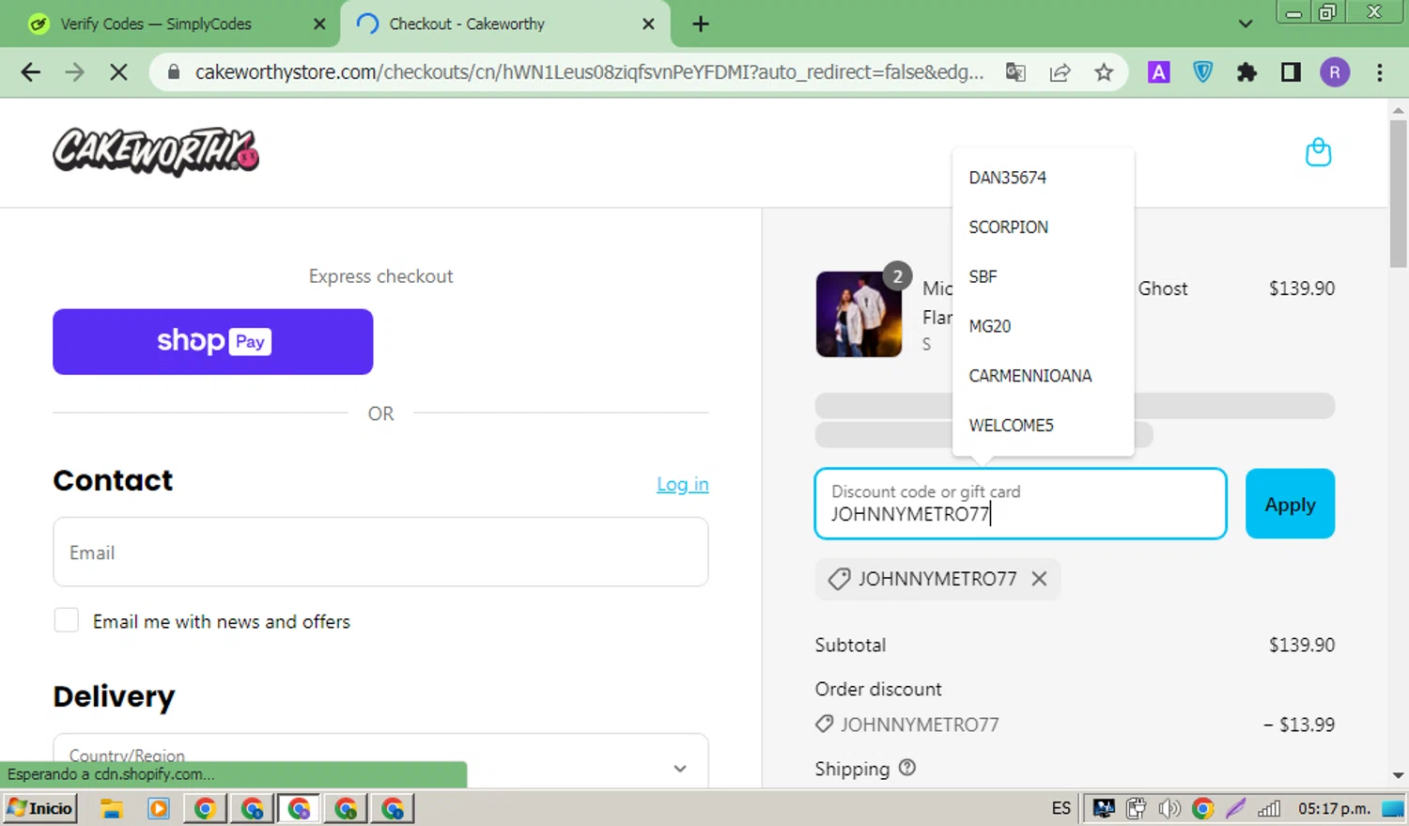The width and height of the screenshot is (1409, 826).
Task: Stop page loading with X button
Action: point(118,72)
